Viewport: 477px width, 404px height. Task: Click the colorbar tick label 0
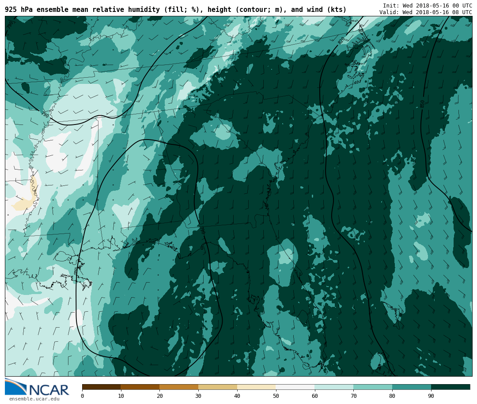[83, 396]
